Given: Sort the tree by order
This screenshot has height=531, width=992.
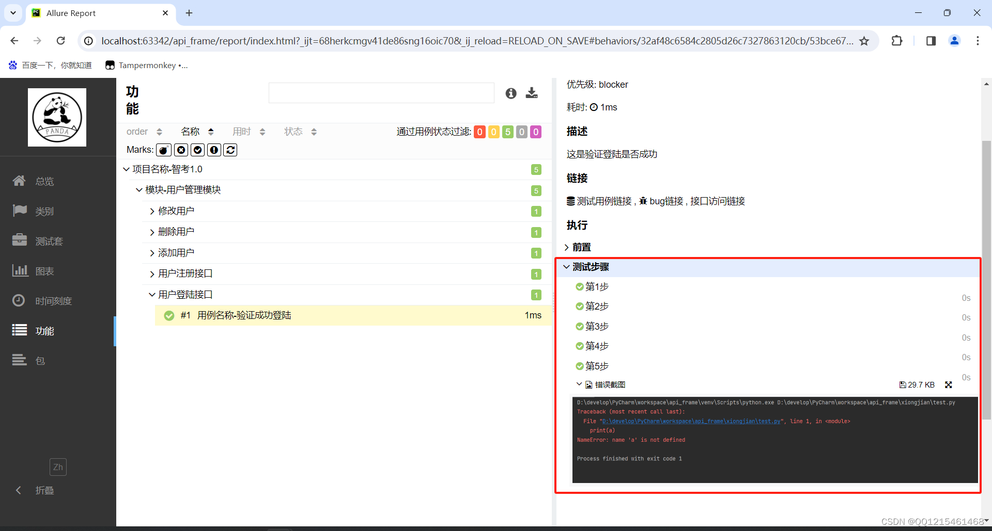Looking at the screenshot, I should pyautogui.click(x=144, y=132).
